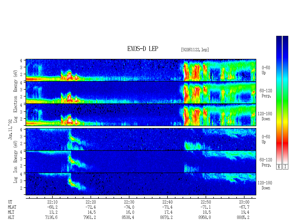Select the file name label [92061122.lep]
This screenshot has height=224, width=289.
point(195,49)
